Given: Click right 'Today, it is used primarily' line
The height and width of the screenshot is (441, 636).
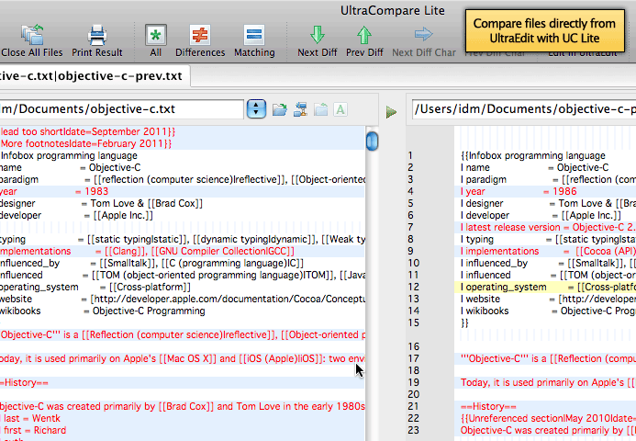Looking at the screenshot, I should (545, 382).
